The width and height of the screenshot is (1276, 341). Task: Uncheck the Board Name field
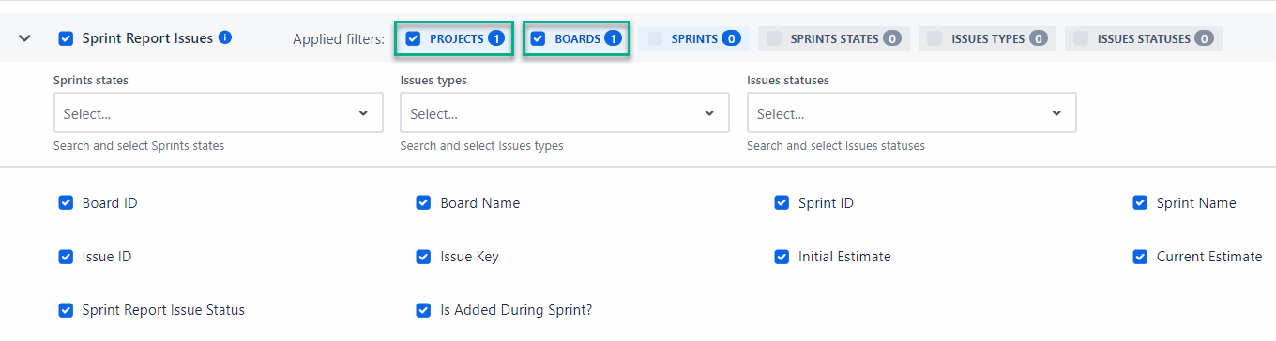(x=423, y=202)
